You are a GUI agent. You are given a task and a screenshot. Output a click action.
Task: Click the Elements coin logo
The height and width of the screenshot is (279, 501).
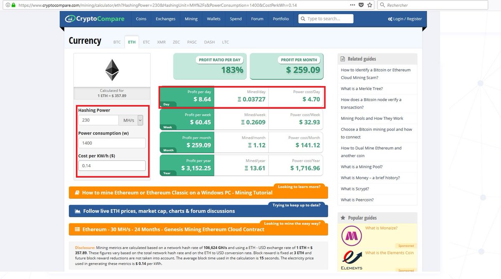tap(352, 259)
